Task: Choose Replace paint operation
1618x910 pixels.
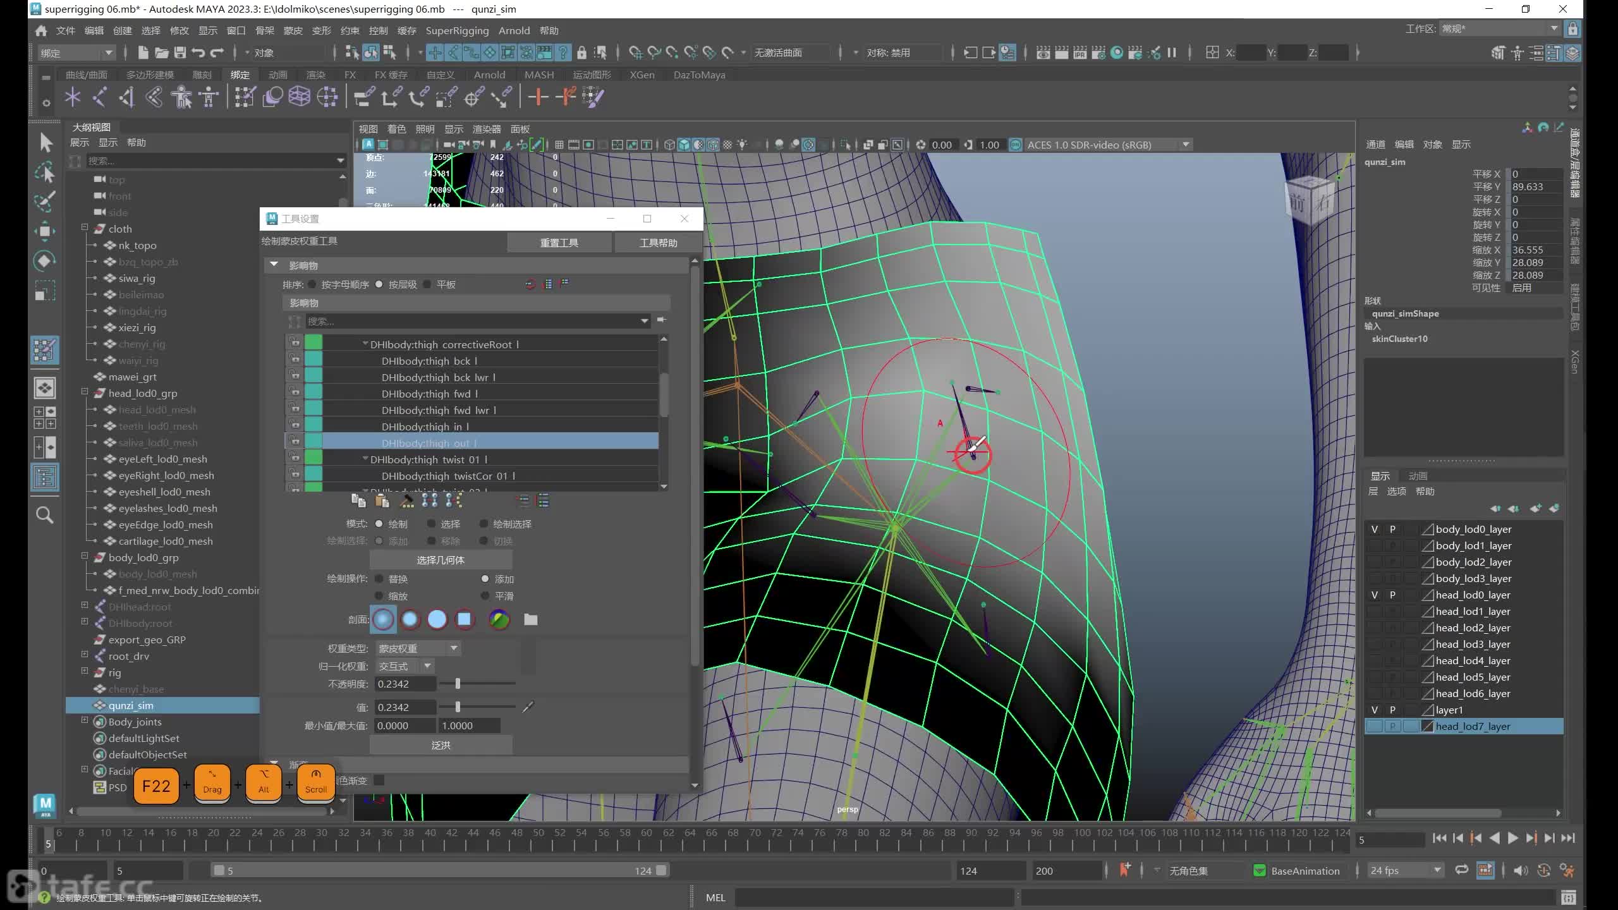Action: [379, 579]
